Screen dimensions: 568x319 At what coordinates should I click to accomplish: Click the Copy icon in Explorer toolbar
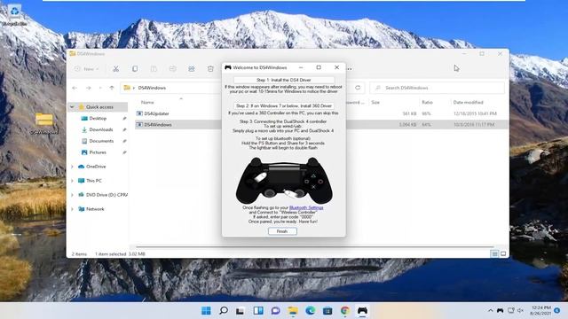135,69
